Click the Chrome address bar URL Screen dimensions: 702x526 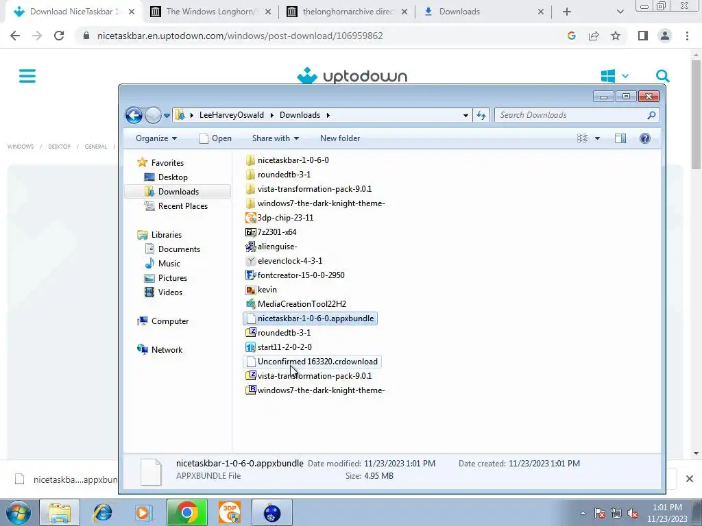pos(240,36)
